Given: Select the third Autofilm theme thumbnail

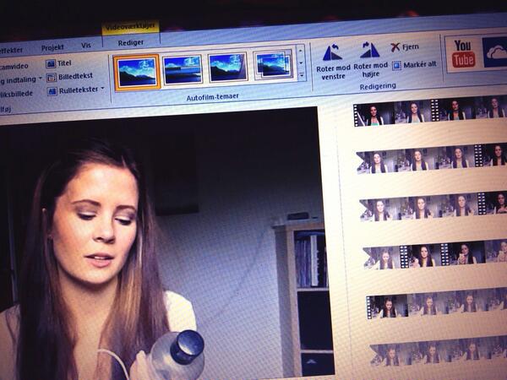Looking at the screenshot, I should click(x=227, y=68).
